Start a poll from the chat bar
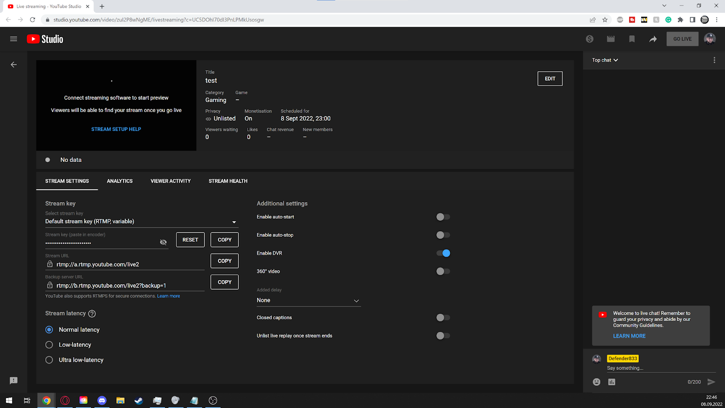The height and width of the screenshot is (408, 725). 612,382
